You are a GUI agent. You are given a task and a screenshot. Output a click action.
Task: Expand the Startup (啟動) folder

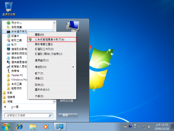pyautogui.click(x=8, y=93)
